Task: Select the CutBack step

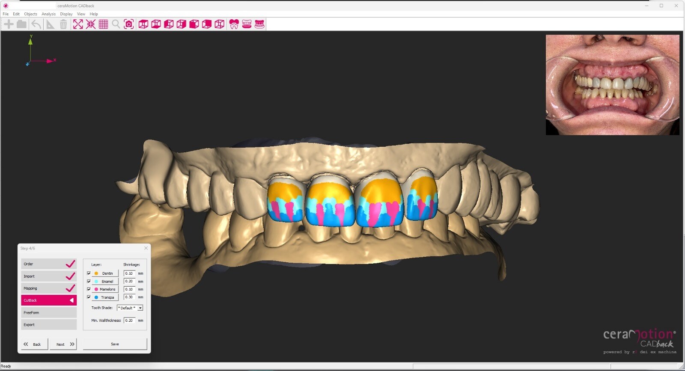Action: (x=49, y=300)
